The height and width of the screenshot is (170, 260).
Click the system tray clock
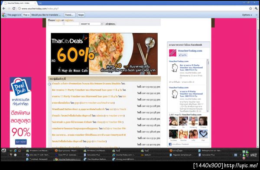(253, 155)
